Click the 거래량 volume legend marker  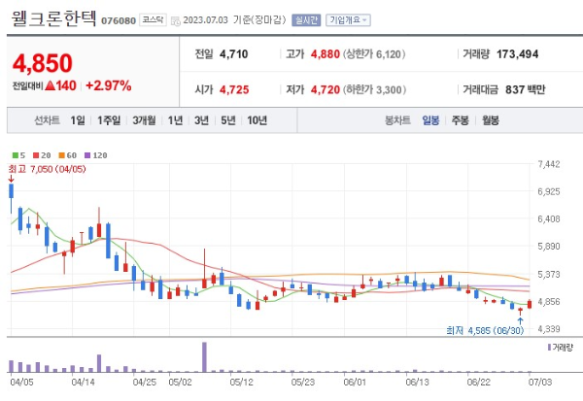click(x=550, y=348)
